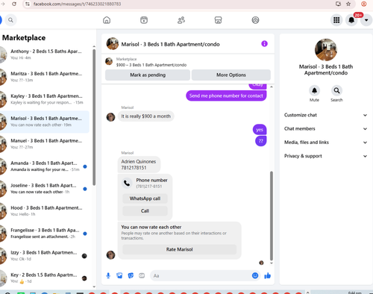Click the browser install/cast icon
Viewport: 373px width, 294px height.
tap(338, 4)
